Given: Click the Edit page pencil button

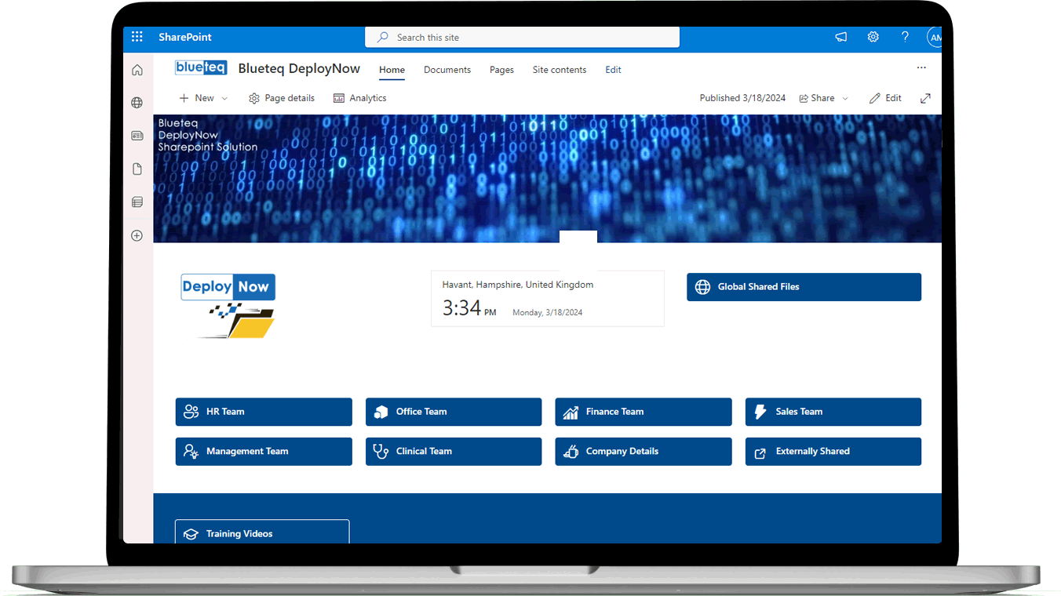Looking at the screenshot, I should (x=885, y=98).
